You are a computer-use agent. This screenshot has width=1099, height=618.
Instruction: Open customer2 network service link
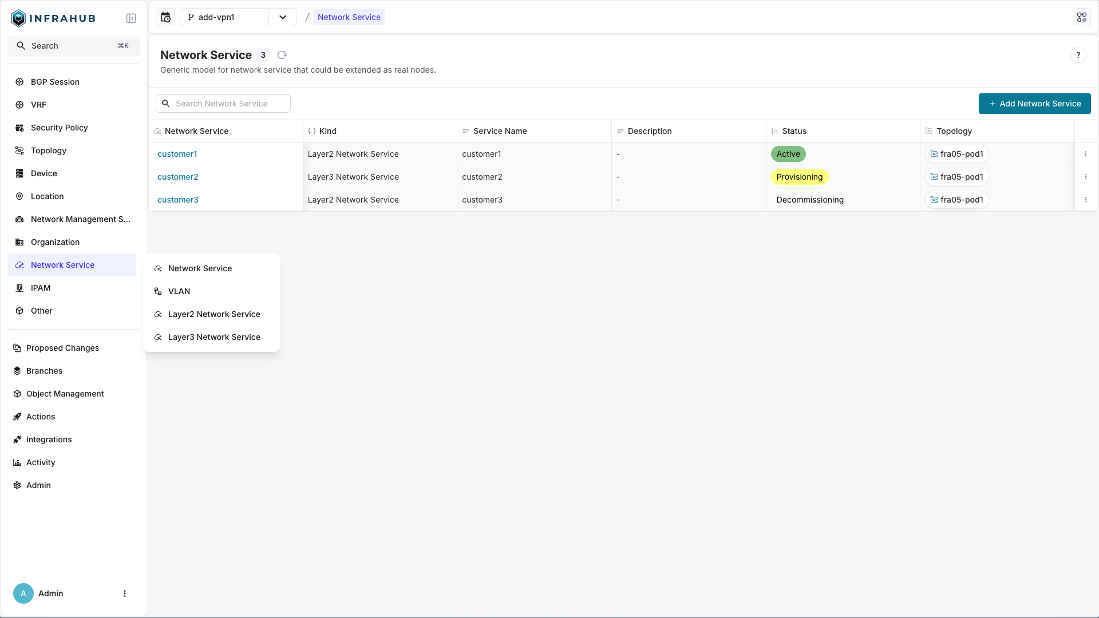point(178,177)
